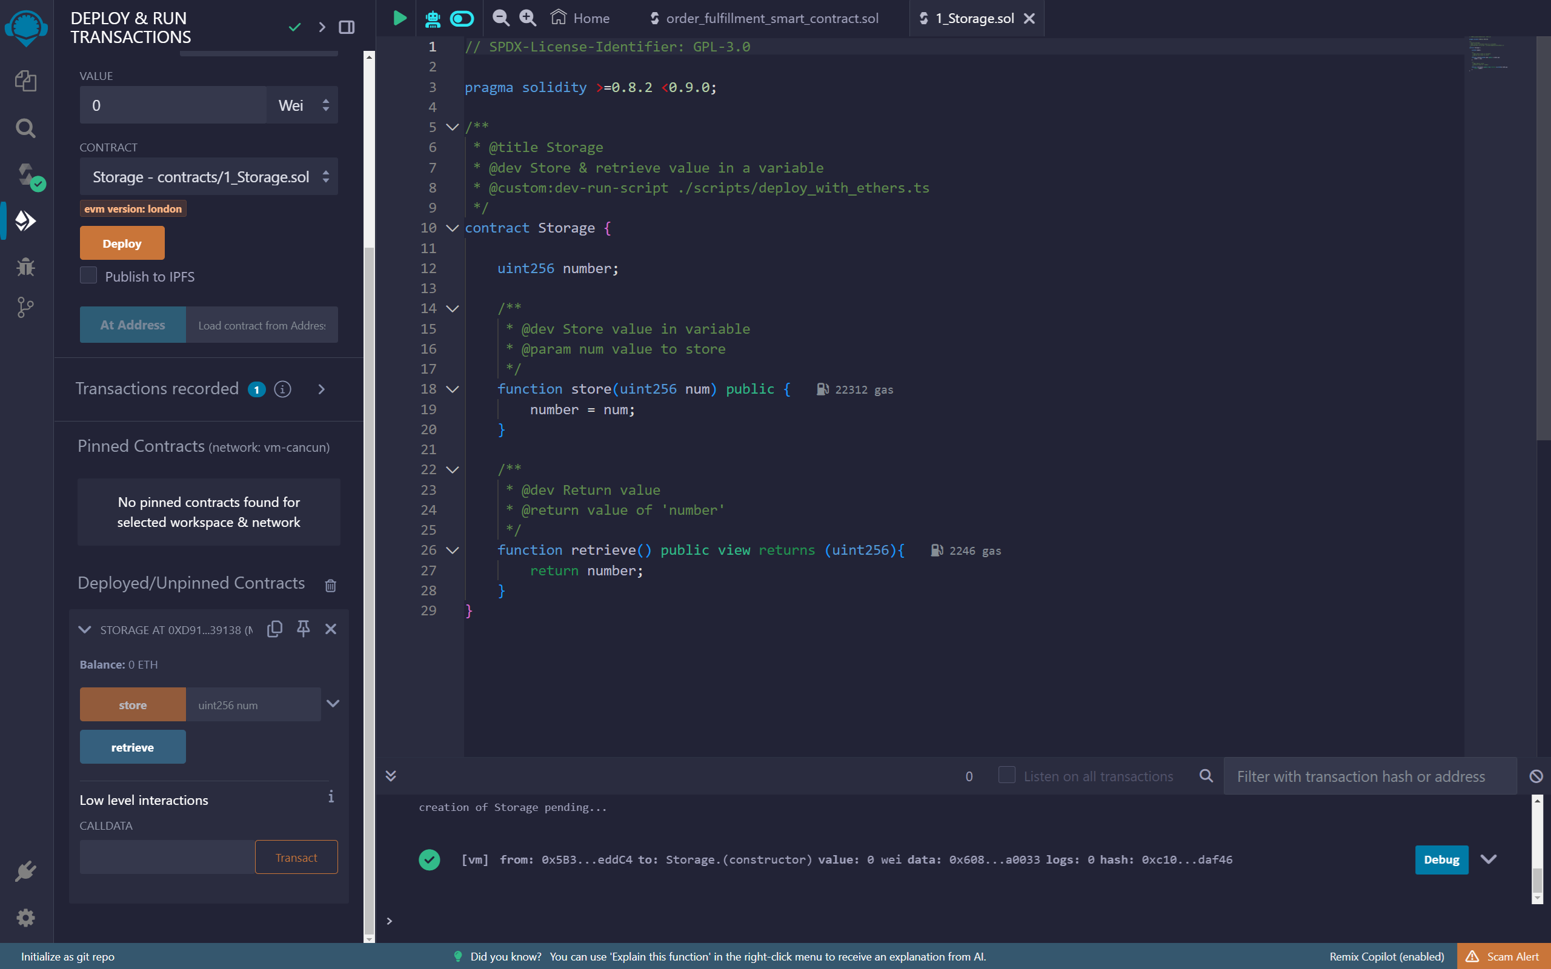Clear deployed contracts with trash icon
This screenshot has height=969, width=1551.
point(331,585)
